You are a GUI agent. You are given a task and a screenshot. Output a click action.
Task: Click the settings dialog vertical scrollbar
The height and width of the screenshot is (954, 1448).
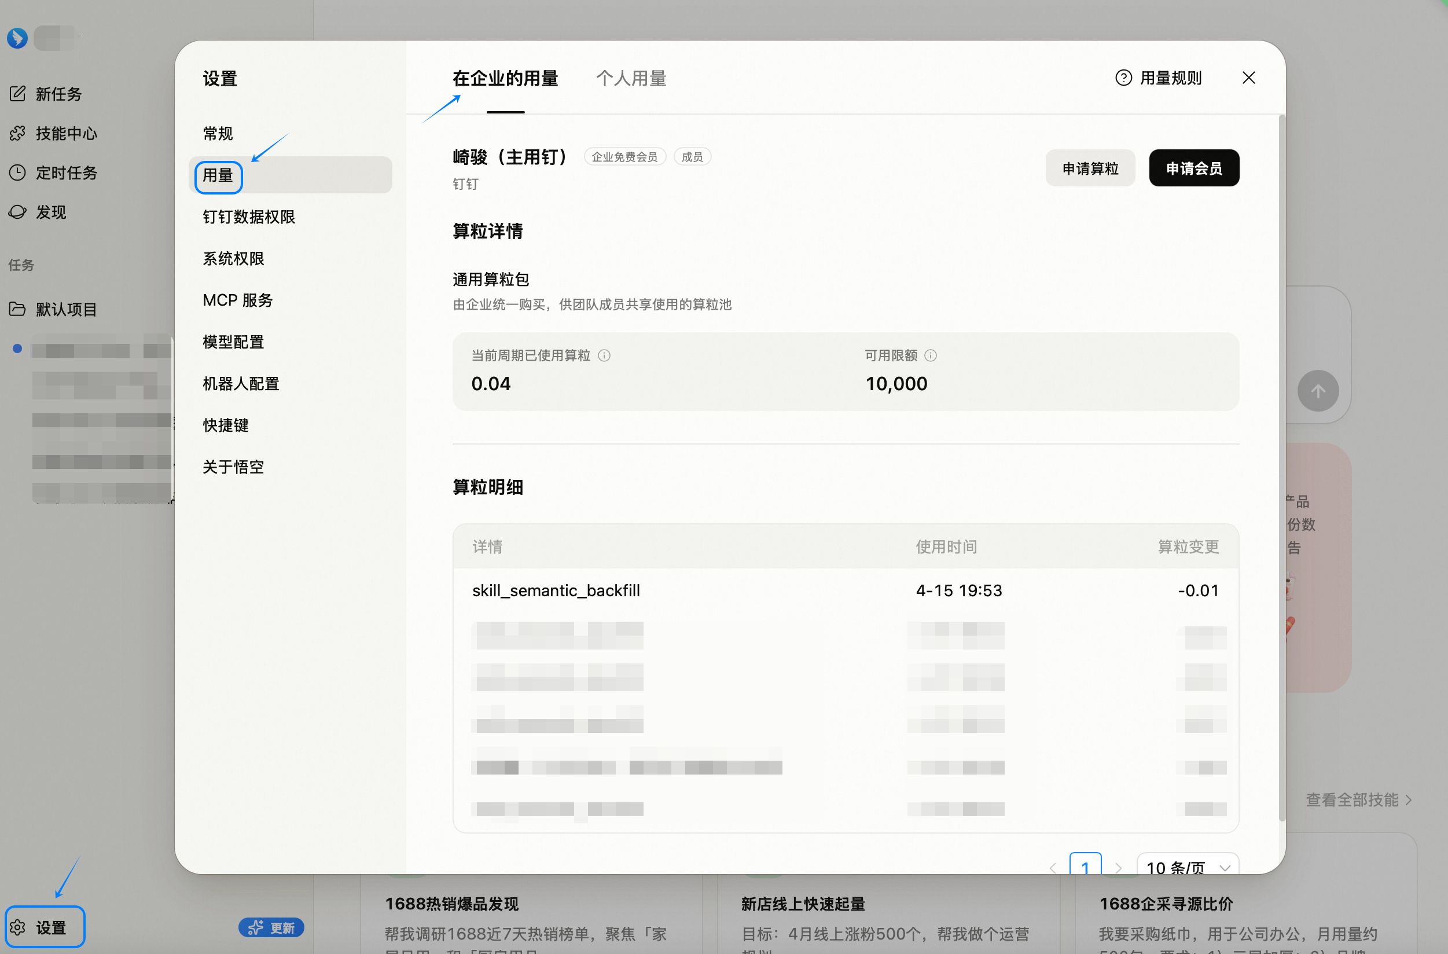pos(1282,468)
